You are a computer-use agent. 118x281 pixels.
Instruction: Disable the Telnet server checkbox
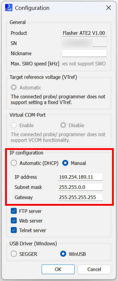pos(14,230)
